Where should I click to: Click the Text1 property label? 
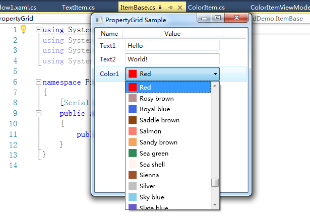point(107,46)
